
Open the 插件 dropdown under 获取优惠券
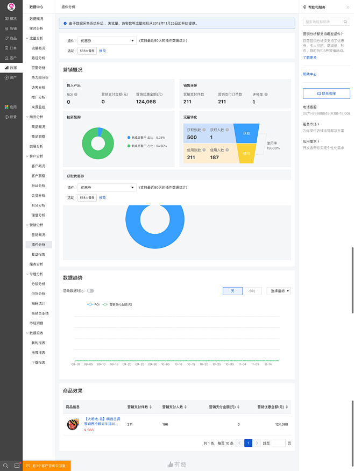107,188
